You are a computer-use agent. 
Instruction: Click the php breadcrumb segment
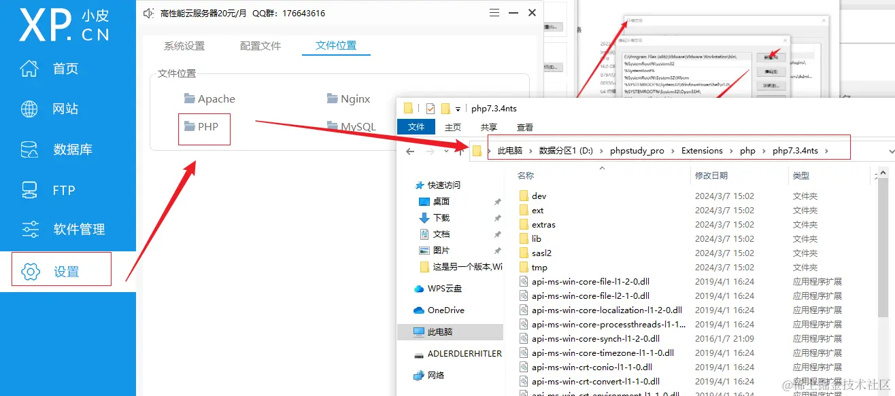[747, 151]
